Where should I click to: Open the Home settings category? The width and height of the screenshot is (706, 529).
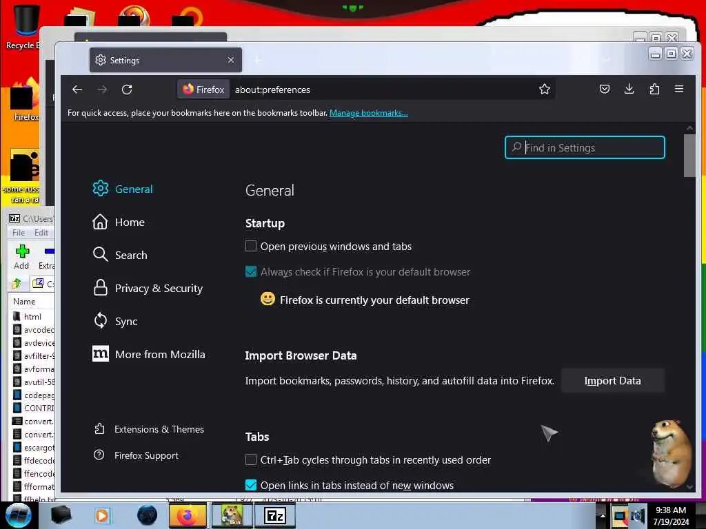(x=119, y=222)
